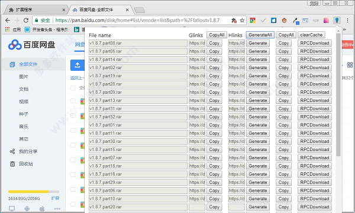Click the Baidu Netdisk logo
Viewport: 355px width, 213px height.
[32, 44]
